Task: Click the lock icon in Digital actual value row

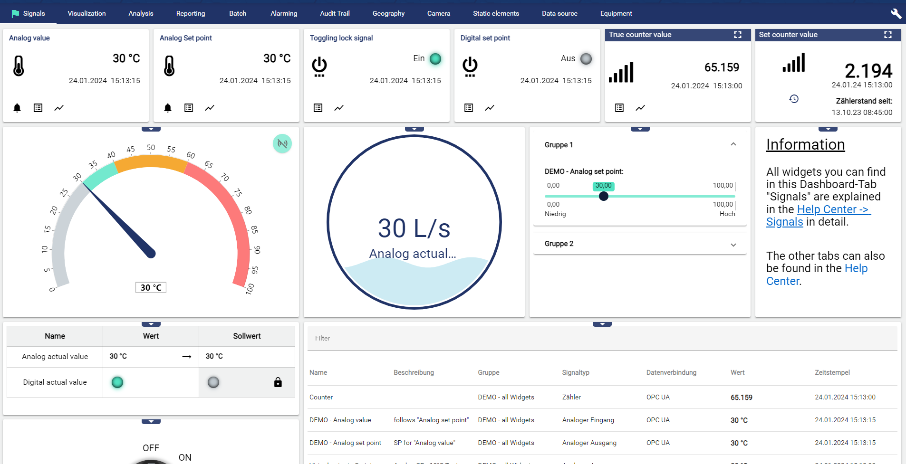Action: click(x=278, y=382)
